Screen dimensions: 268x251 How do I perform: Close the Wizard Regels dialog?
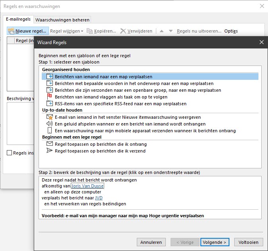point(262,42)
